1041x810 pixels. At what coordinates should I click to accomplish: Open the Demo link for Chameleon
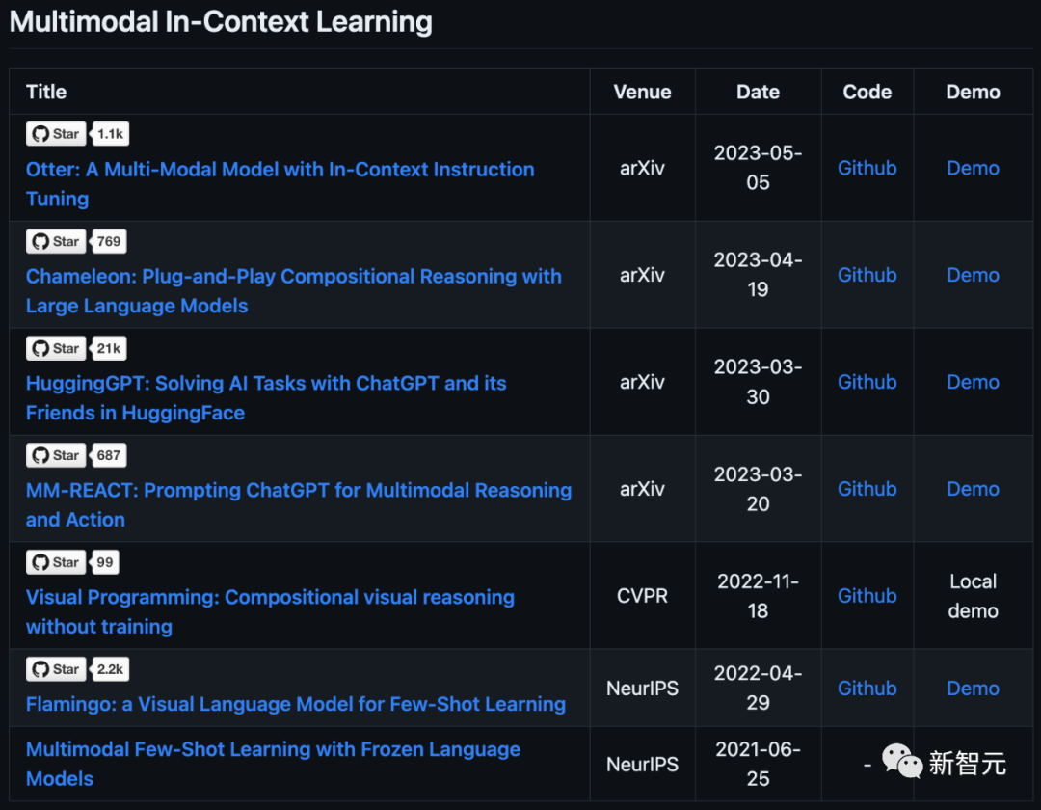[x=973, y=275]
